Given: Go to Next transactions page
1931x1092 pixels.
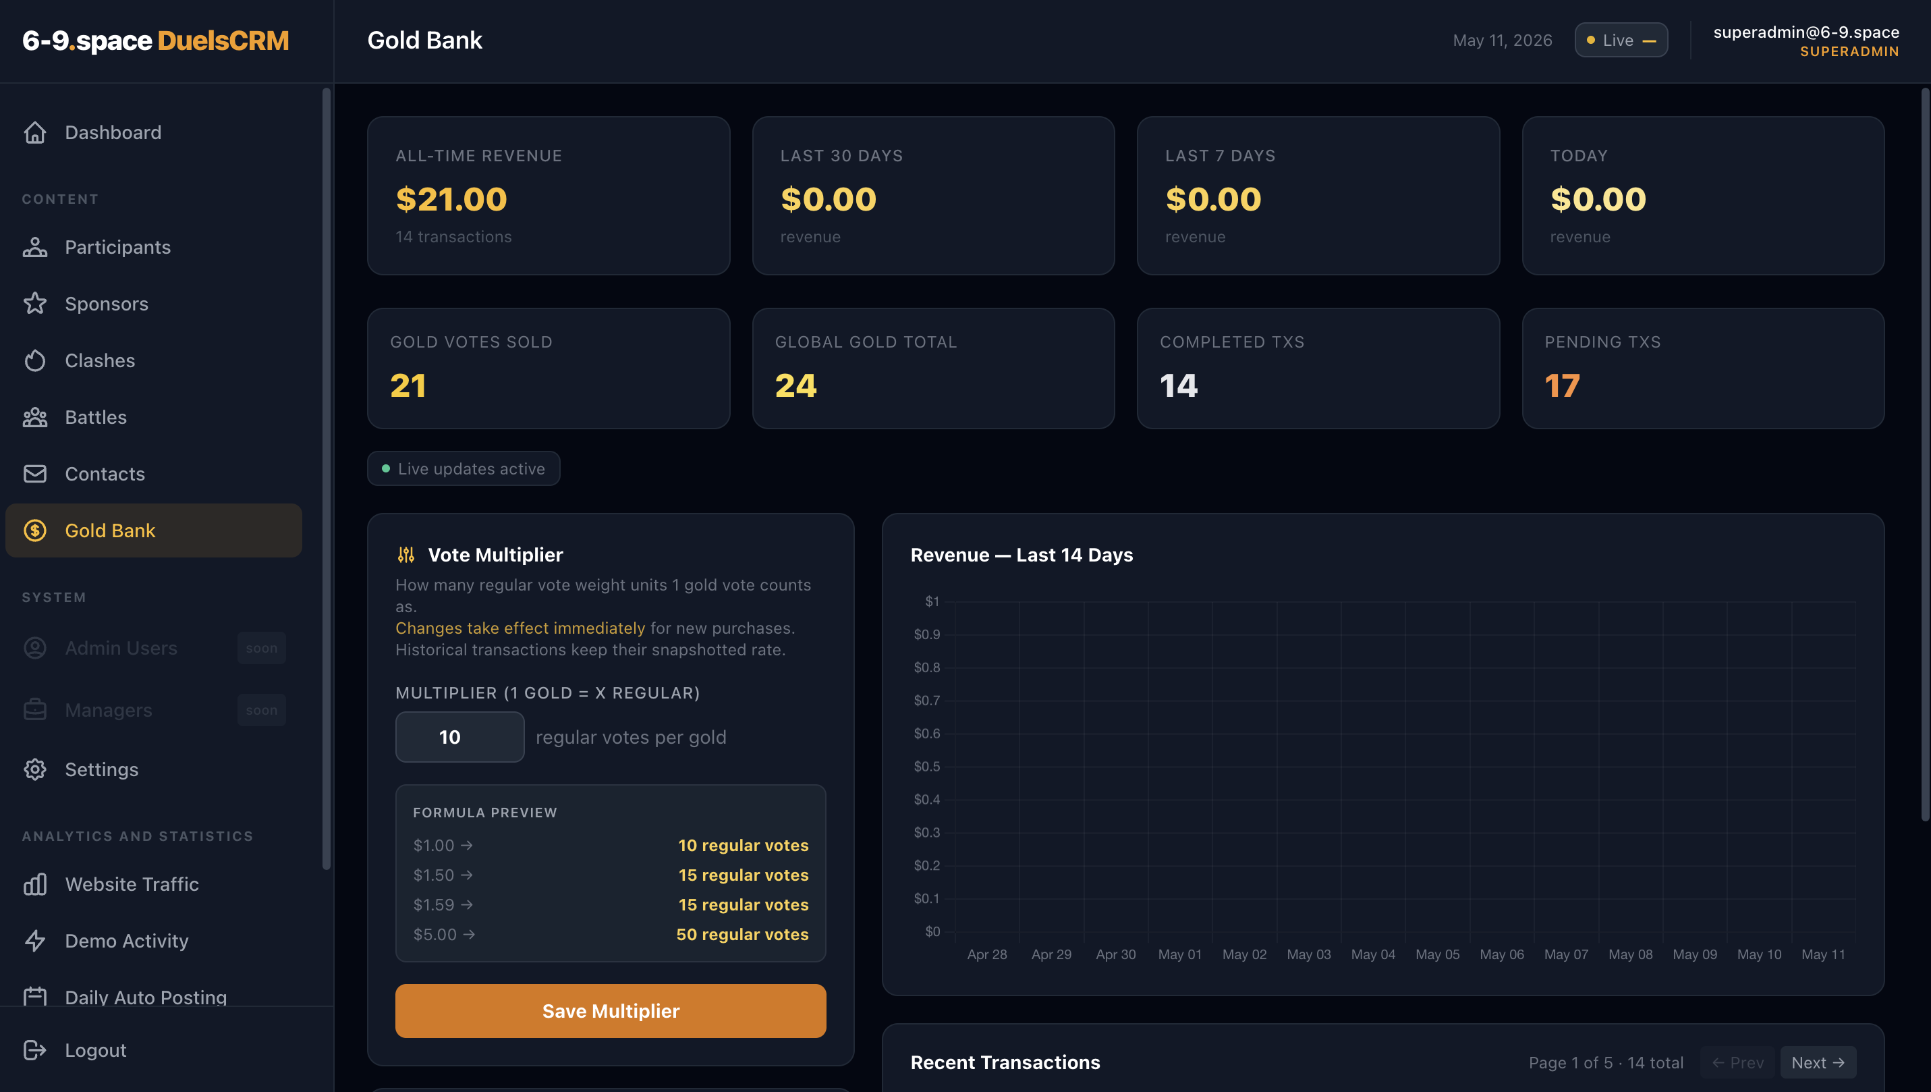Looking at the screenshot, I should click(x=1817, y=1063).
